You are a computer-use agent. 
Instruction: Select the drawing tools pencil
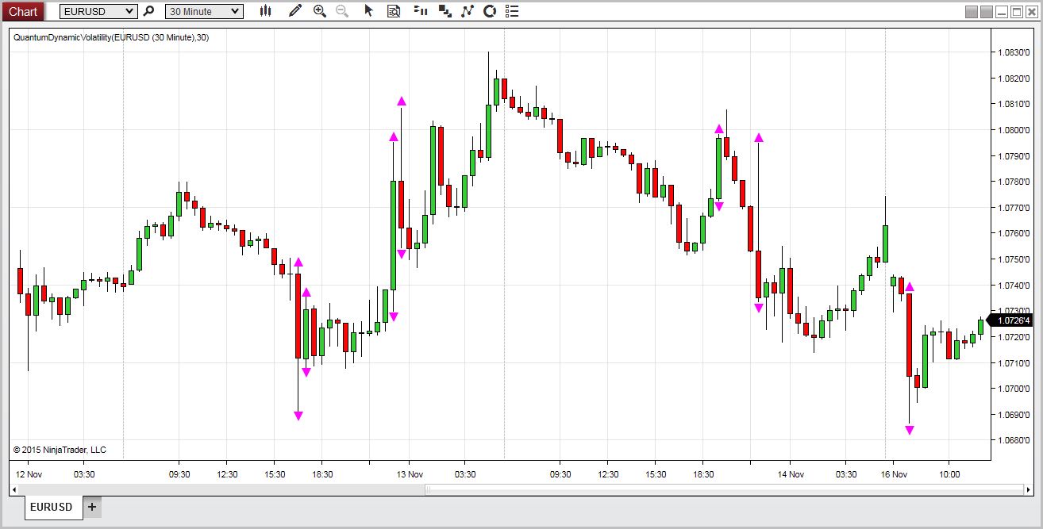pyautogui.click(x=294, y=11)
